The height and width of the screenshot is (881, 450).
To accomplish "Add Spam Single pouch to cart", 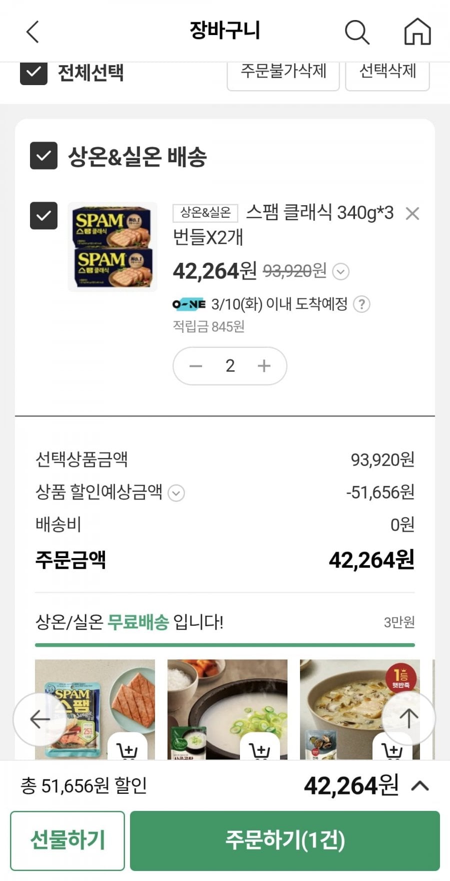I will click(x=127, y=749).
